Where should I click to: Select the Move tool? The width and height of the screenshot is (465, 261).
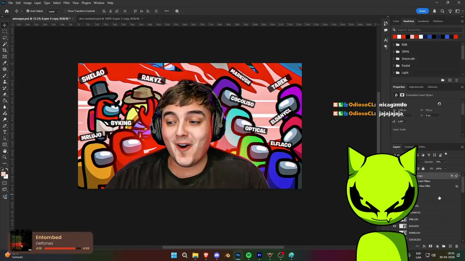tap(5, 25)
